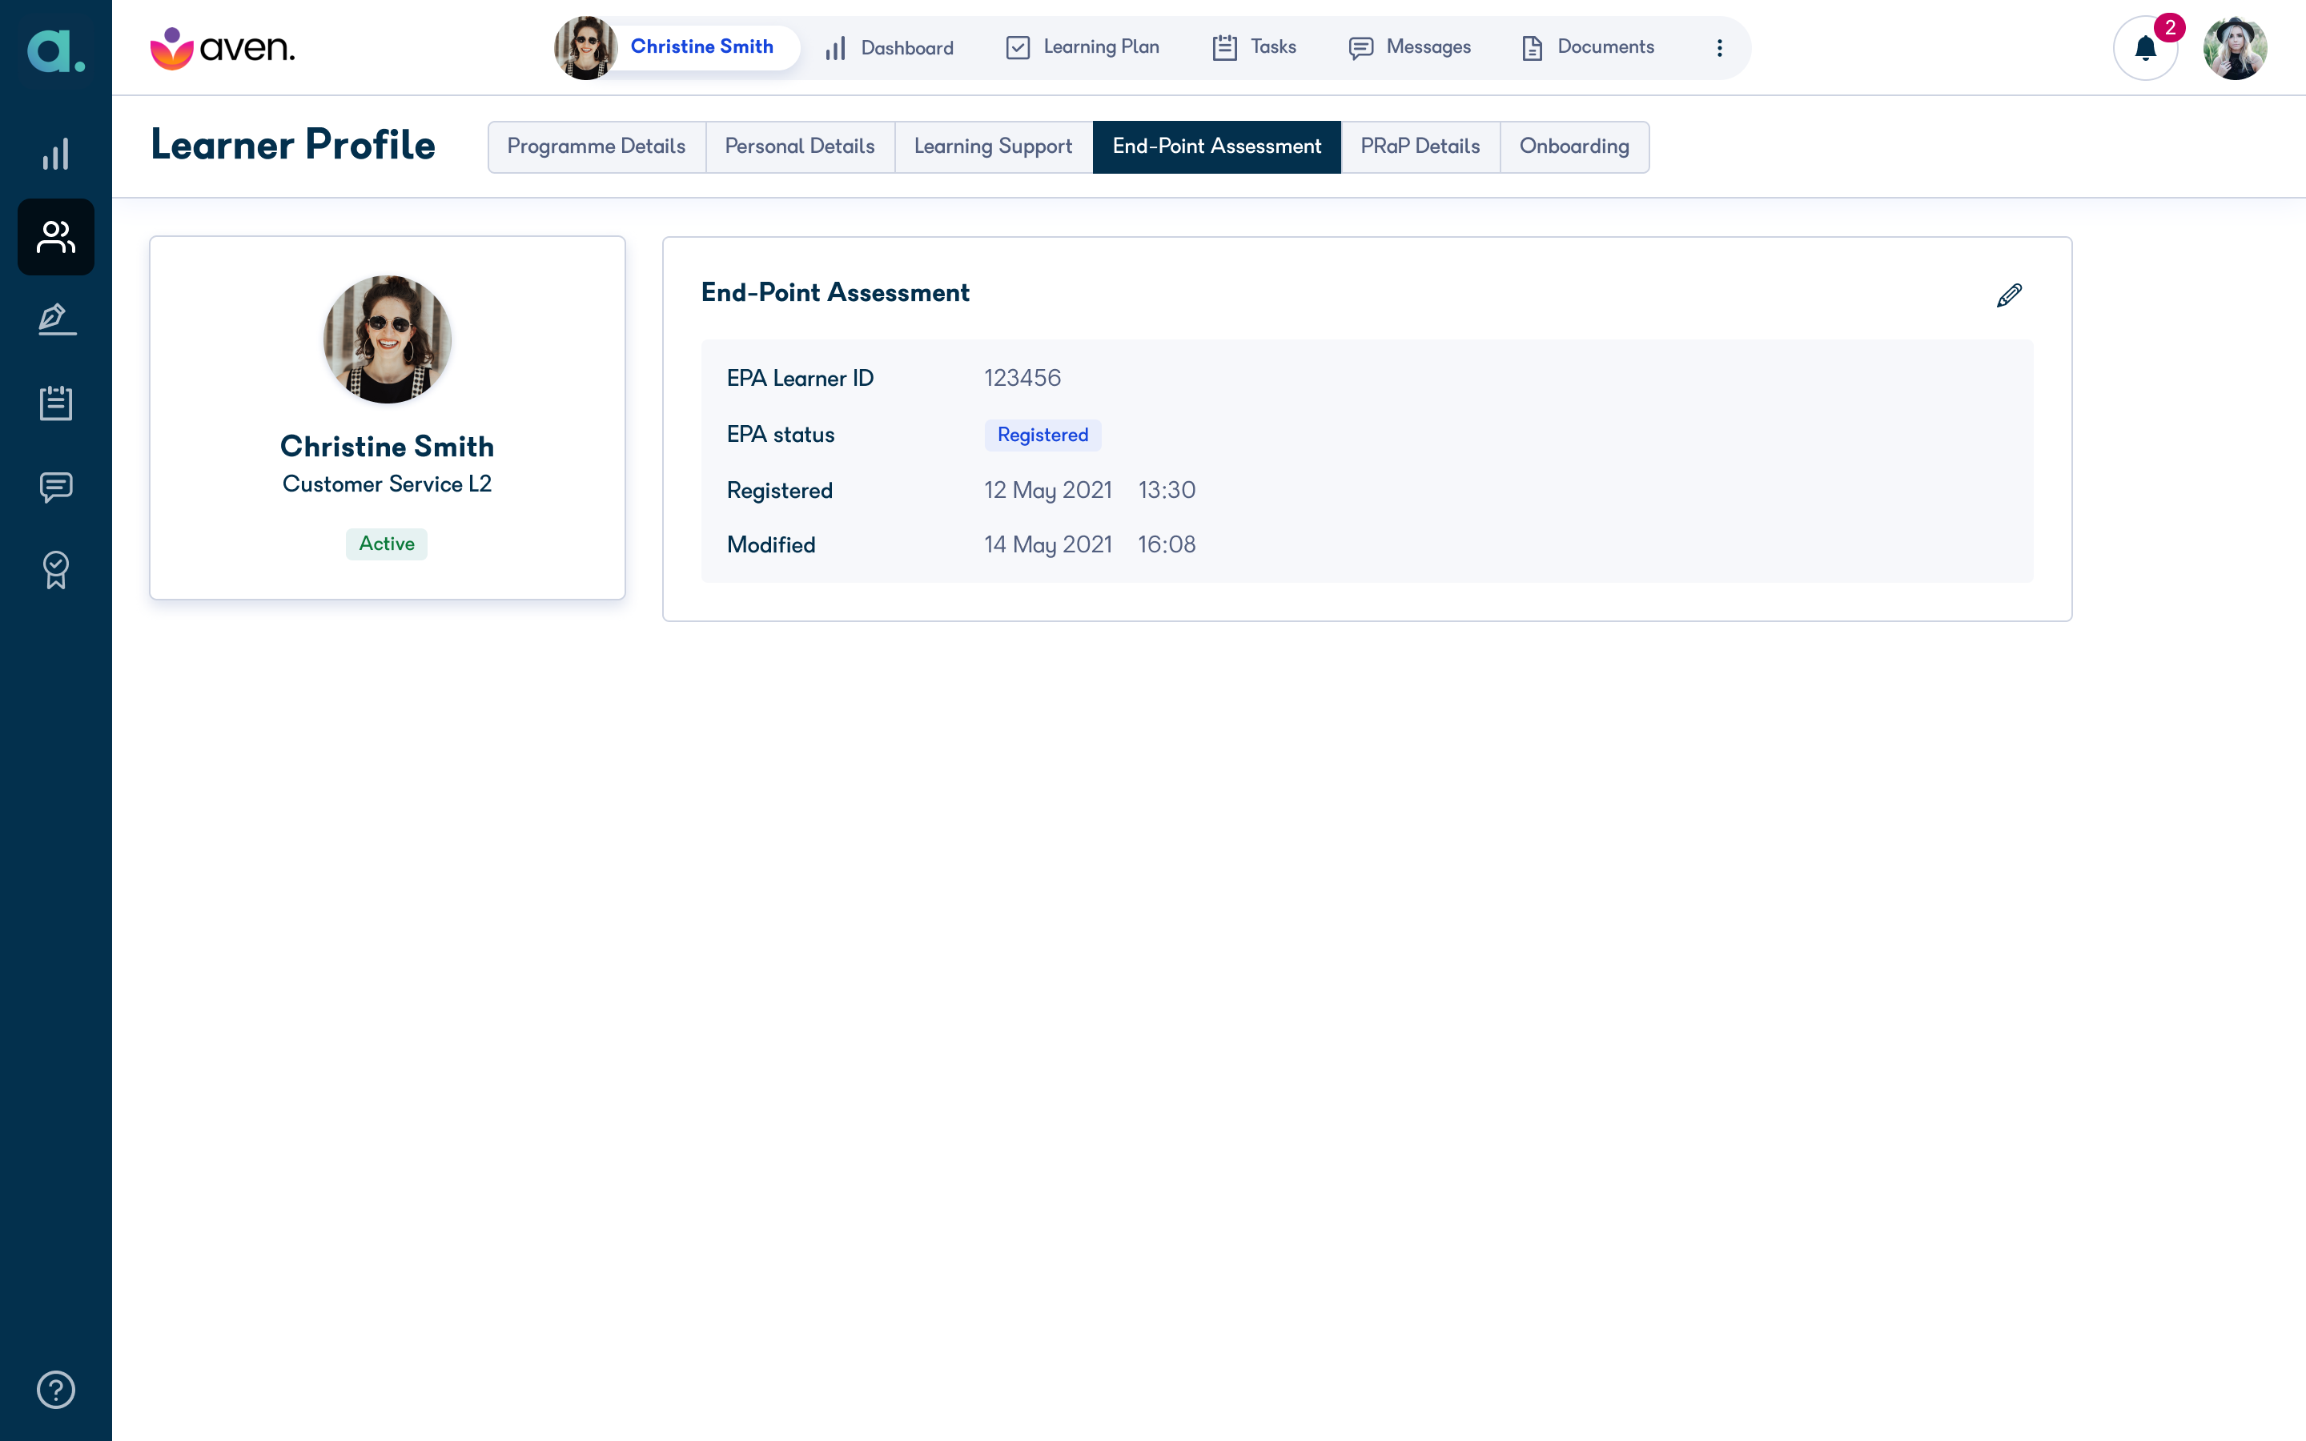Select the learners people icon in sidebar
Screen dimensions: 2306x1441
click(x=55, y=237)
